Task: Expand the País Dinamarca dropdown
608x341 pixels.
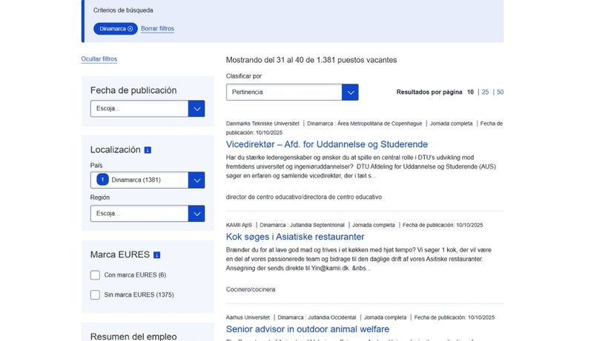Action: click(196, 180)
